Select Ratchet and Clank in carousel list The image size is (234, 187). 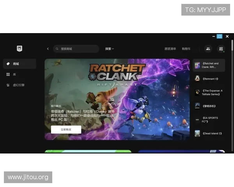click(209, 65)
